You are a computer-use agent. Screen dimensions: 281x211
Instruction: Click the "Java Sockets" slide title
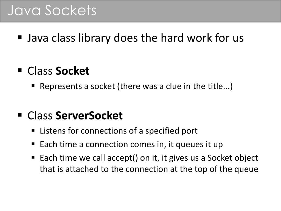point(52,11)
